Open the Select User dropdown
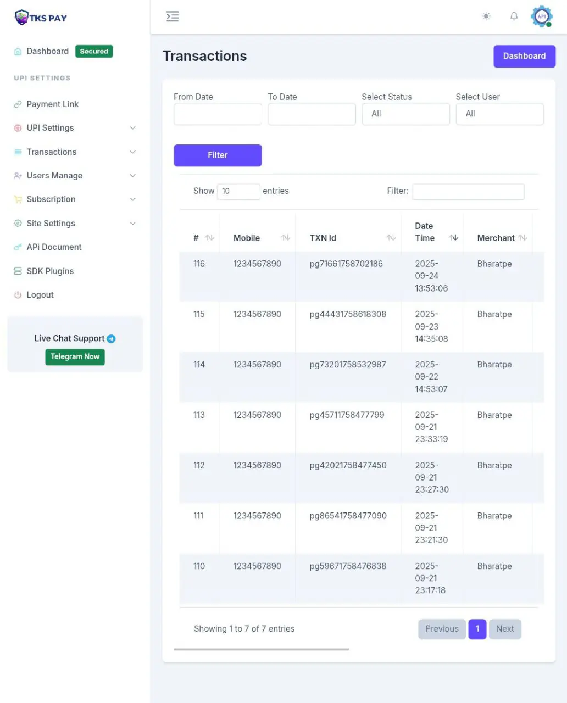This screenshot has height=703, width=567. tap(499, 114)
